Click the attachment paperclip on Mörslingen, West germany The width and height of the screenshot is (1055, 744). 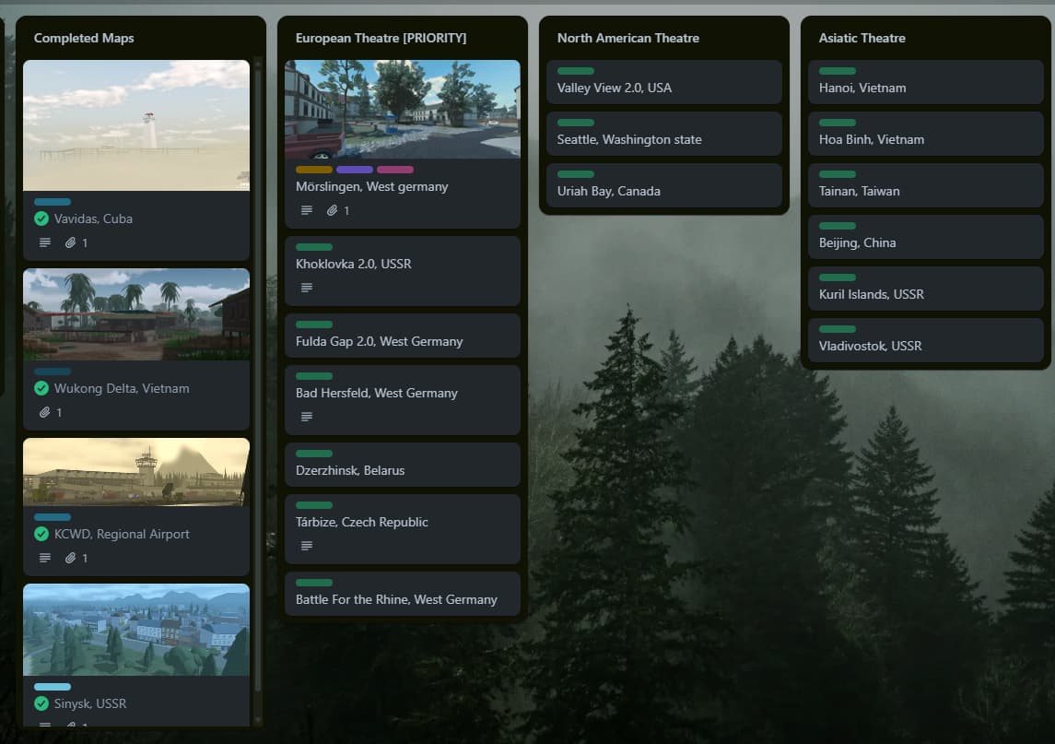pos(332,210)
